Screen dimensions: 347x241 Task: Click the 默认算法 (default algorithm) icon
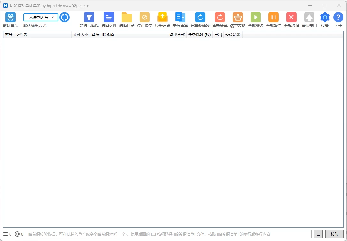pos(11,18)
